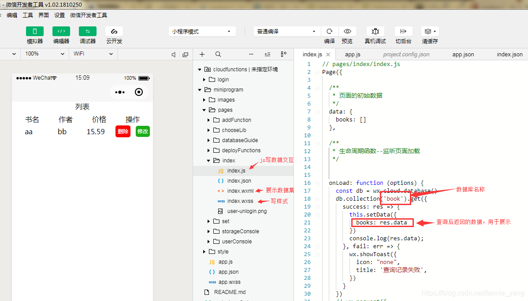Detach the simulator window icon
This screenshot has width=528, height=301.
point(185,55)
